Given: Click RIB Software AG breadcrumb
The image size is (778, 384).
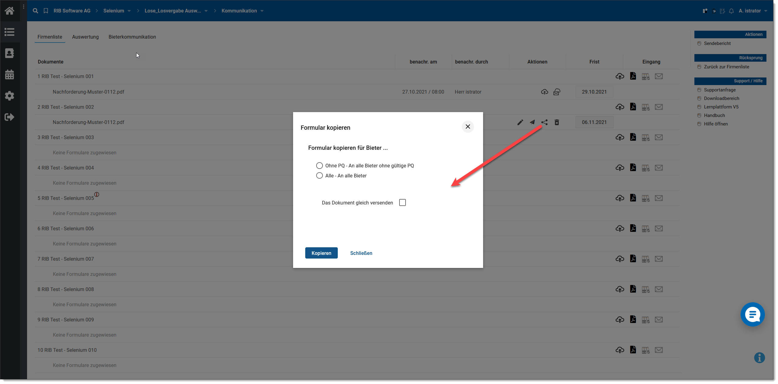Looking at the screenshot, I should coord(72,11).
